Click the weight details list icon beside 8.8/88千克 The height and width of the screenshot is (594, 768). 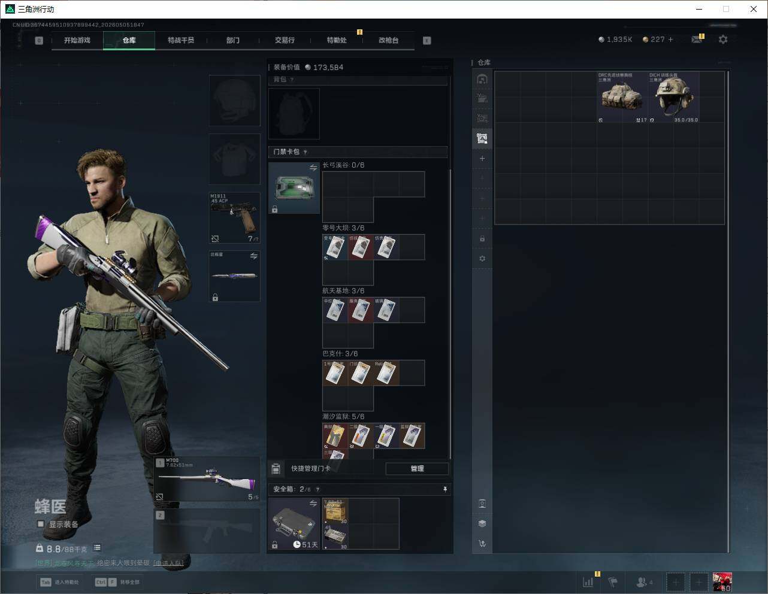pyautogui.click(x=97, y=548)
